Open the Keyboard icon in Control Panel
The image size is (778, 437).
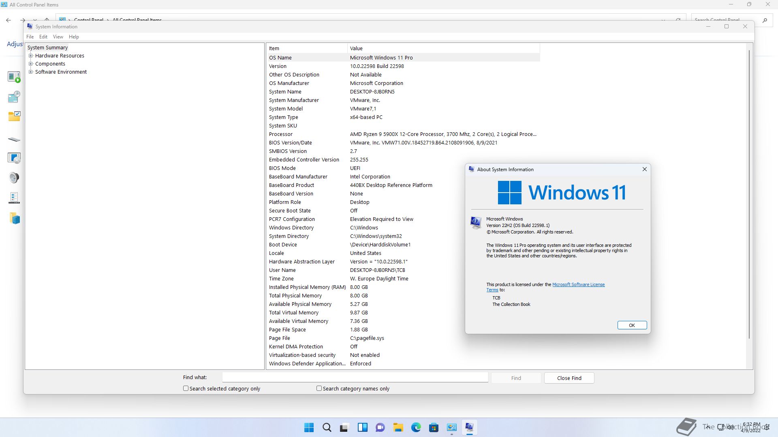point(14,139)
